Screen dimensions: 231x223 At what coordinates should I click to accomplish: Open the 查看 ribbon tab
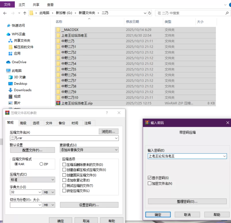(x=50, y=5)
